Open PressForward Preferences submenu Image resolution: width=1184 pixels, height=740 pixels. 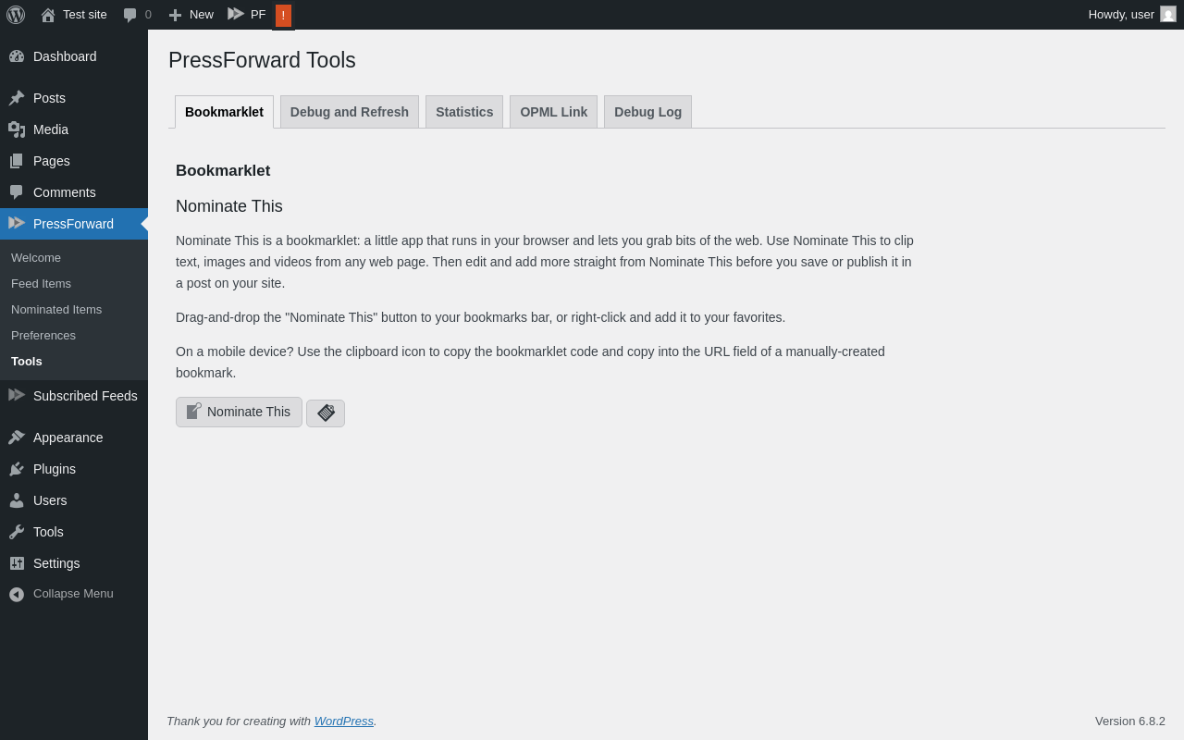click(x=43, y=336)
